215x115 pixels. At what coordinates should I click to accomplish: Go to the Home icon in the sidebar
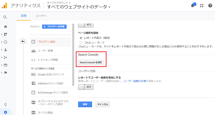tap(5, 27)
